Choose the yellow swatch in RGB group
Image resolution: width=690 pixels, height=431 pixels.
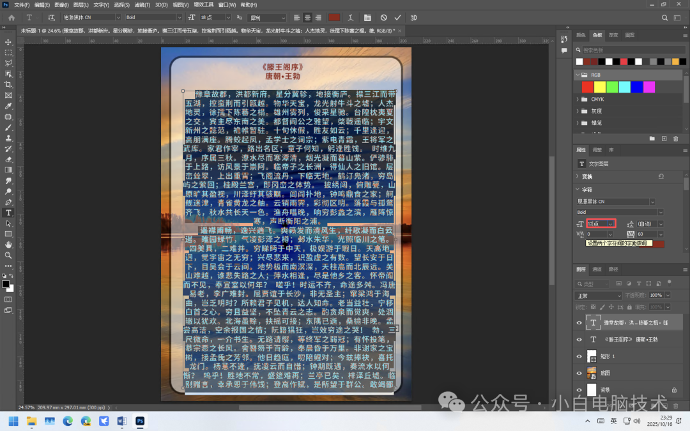[600, 87]
